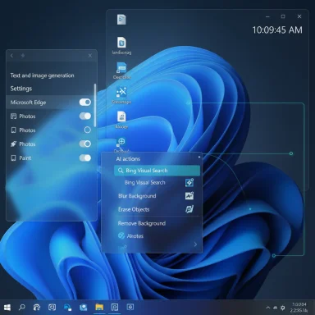The width and height of the screenshot is (315, 315).
Task: Click the Settings panel vertical scrollbar
Action: 95,105
